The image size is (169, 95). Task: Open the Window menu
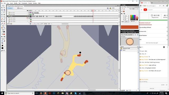[35, 3]
